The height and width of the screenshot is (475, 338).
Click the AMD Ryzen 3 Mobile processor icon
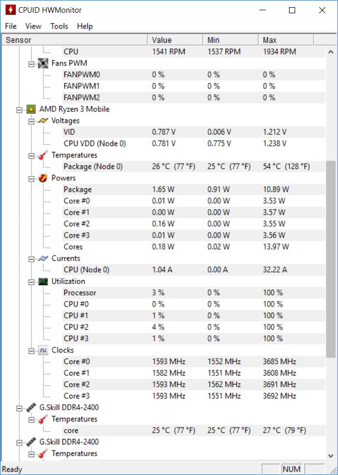31,109
